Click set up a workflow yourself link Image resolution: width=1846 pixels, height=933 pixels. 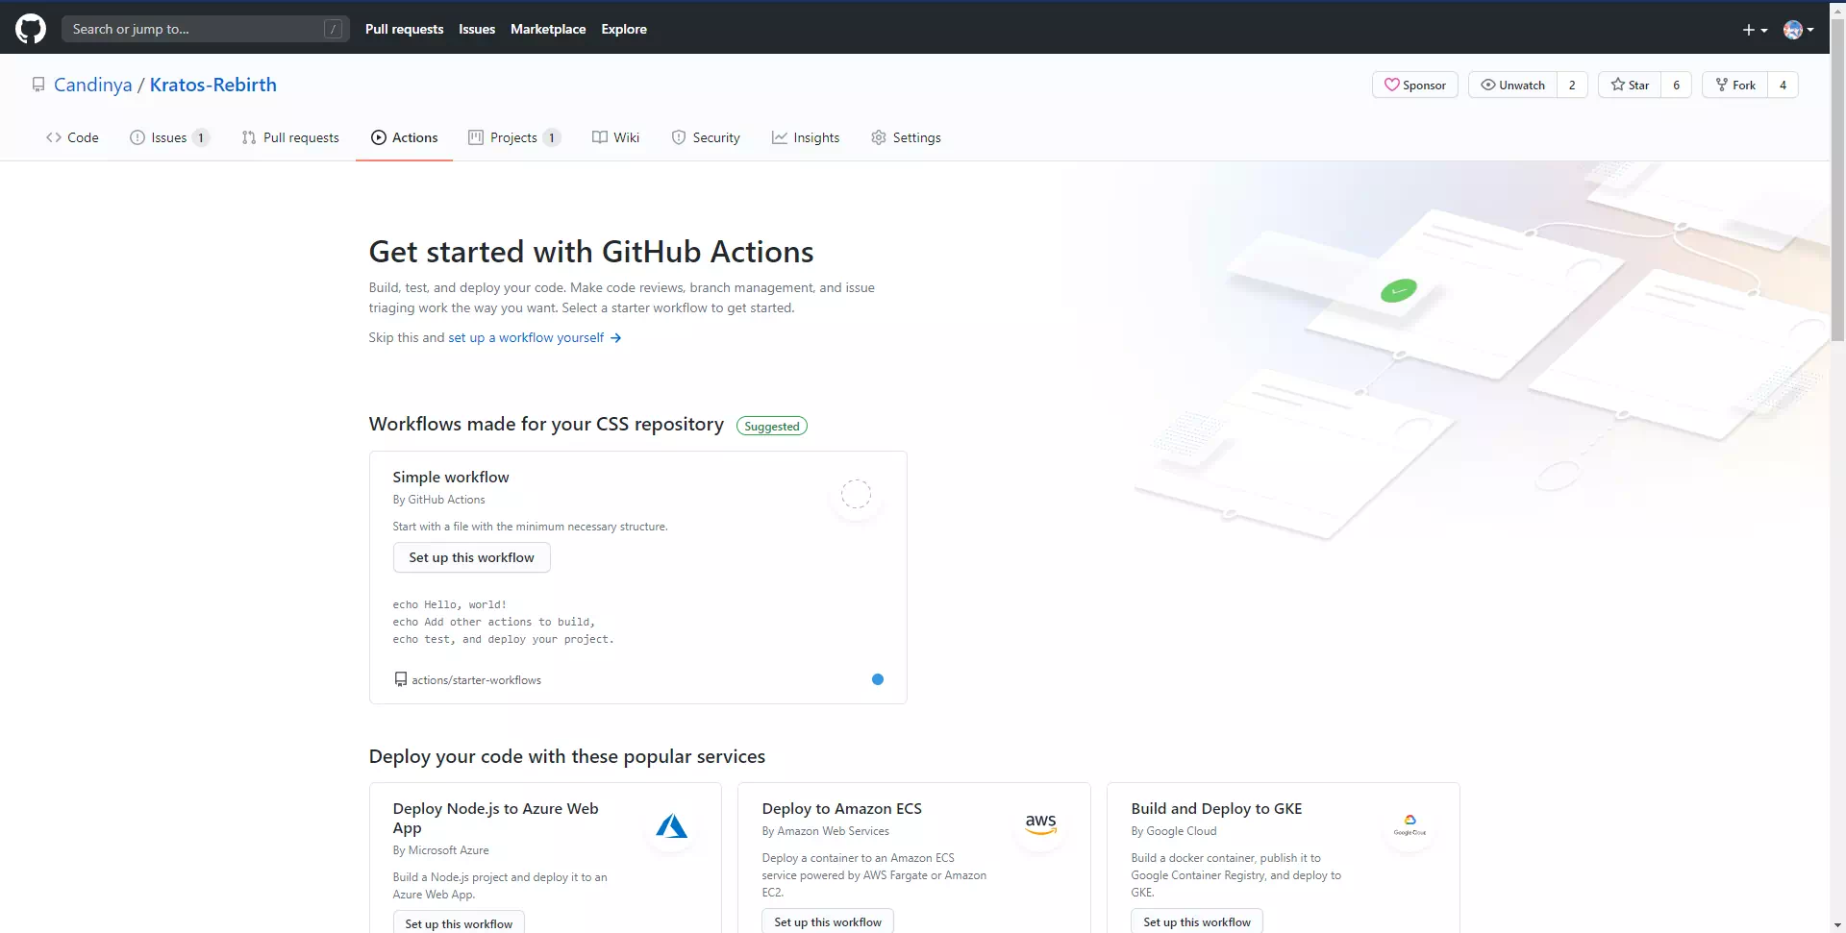point(535,337)
